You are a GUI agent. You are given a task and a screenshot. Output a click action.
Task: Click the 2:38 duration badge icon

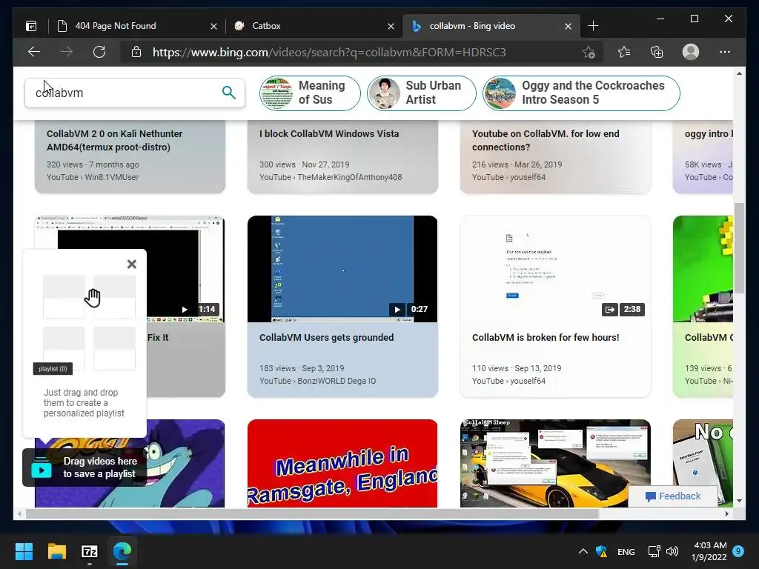tap(609, 309)
